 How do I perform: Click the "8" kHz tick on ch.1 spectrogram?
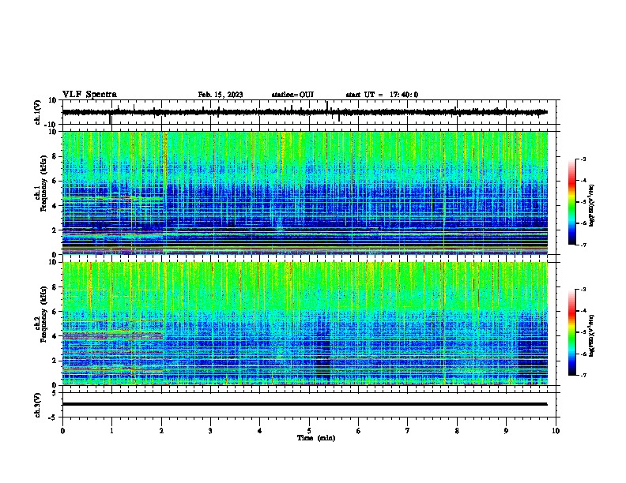(55, 156)
